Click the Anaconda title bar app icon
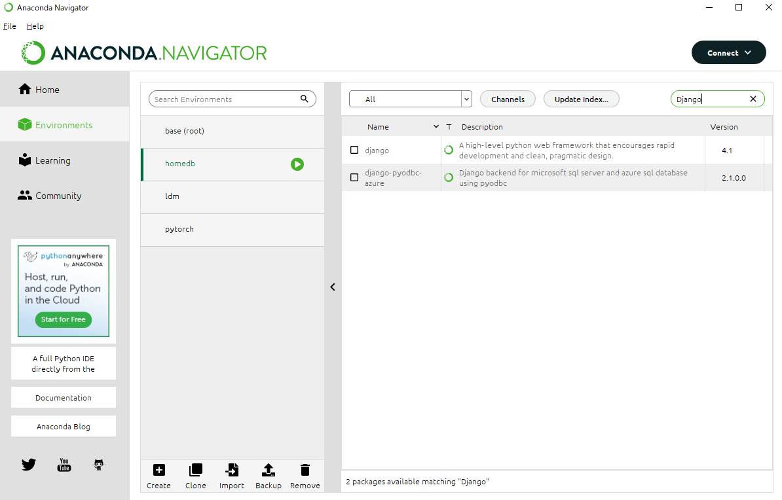The height and width of the screenshot is (500, 782). [x=9, y=7]
